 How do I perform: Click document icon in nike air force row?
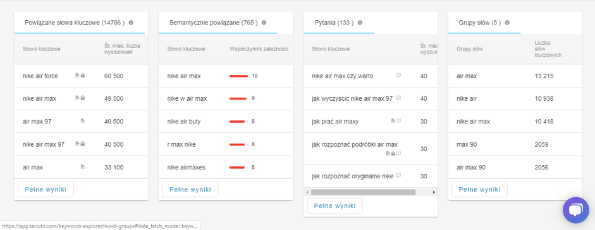click(x=77, y=76)
